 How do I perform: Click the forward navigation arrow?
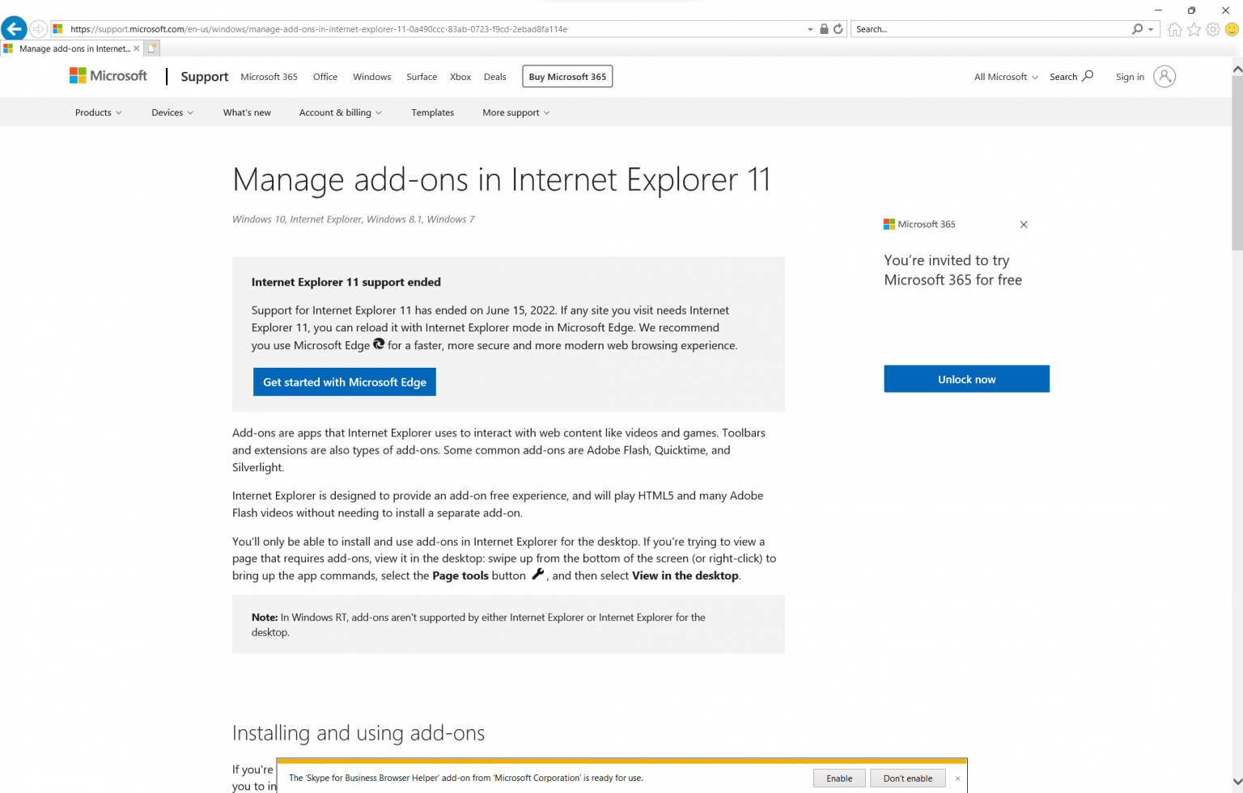point(38,28)
